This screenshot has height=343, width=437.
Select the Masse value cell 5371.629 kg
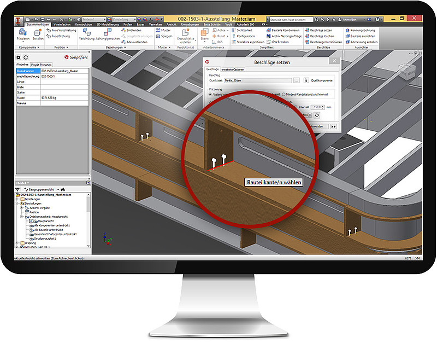tap(64, 98)
